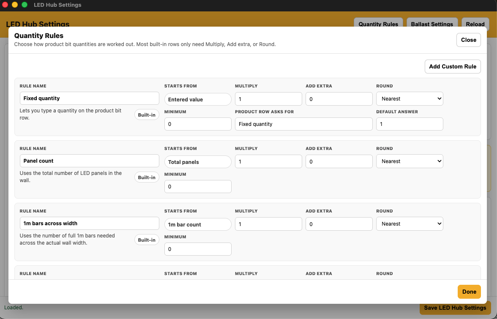This screenshot has height=319, width=497.
Task: Click 'Uses the total number of LED panels' text
Action: pyautogui.click(x=71, y=177)
